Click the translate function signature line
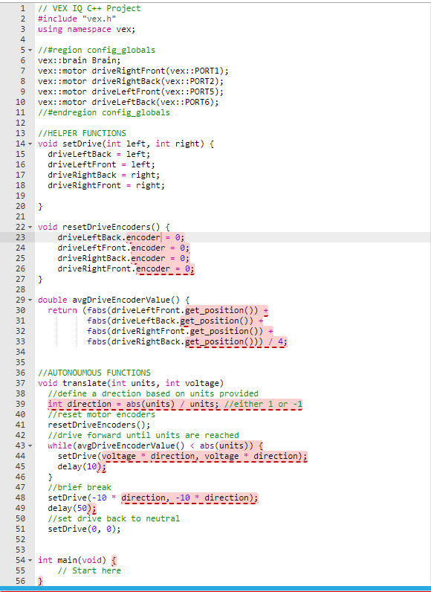This screenshot has height=592, width=431. 131,383
